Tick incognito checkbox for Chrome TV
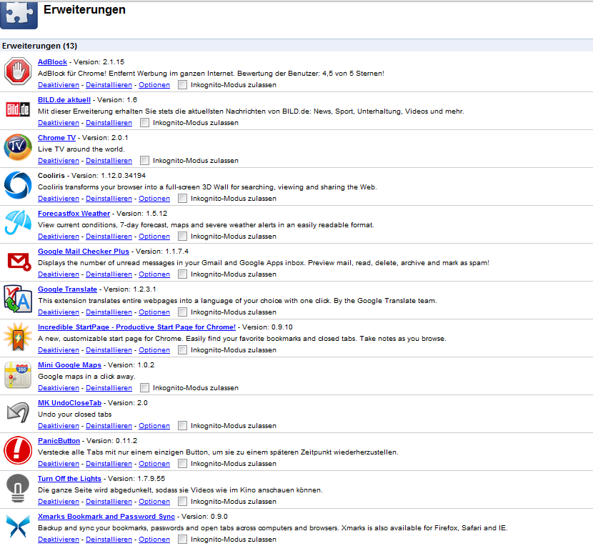Image resolution: width=593 pixels, height=546 pixels. pyautogui.click(x=144, y=160)
